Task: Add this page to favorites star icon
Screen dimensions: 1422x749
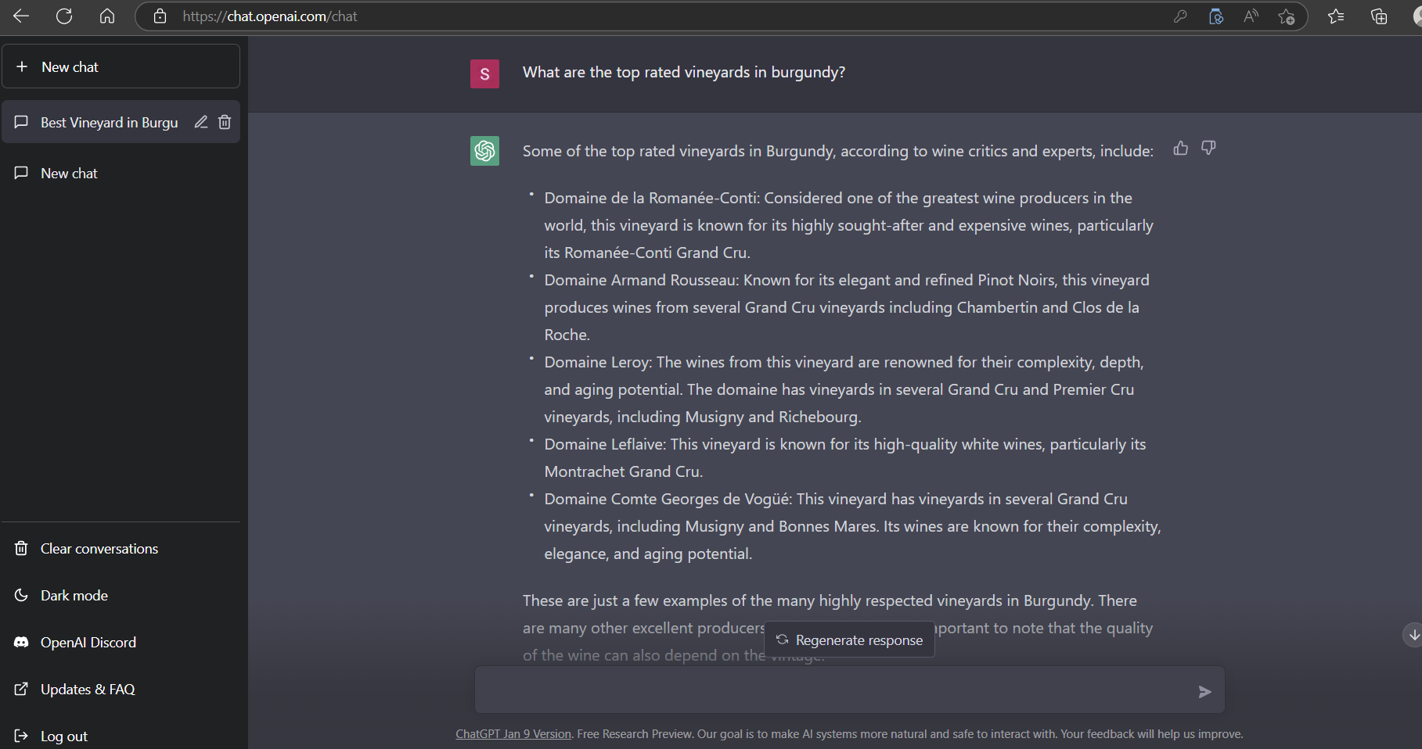Action: (x=1286, y=16)
